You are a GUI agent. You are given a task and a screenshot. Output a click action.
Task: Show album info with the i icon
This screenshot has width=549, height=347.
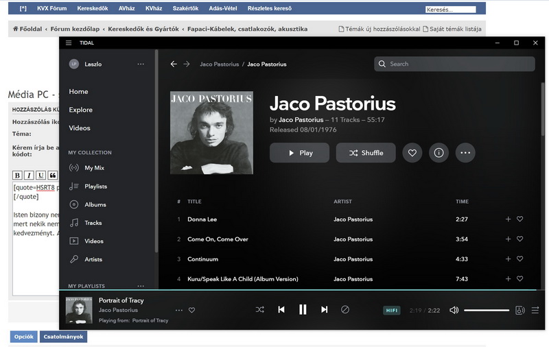[439, 153]
